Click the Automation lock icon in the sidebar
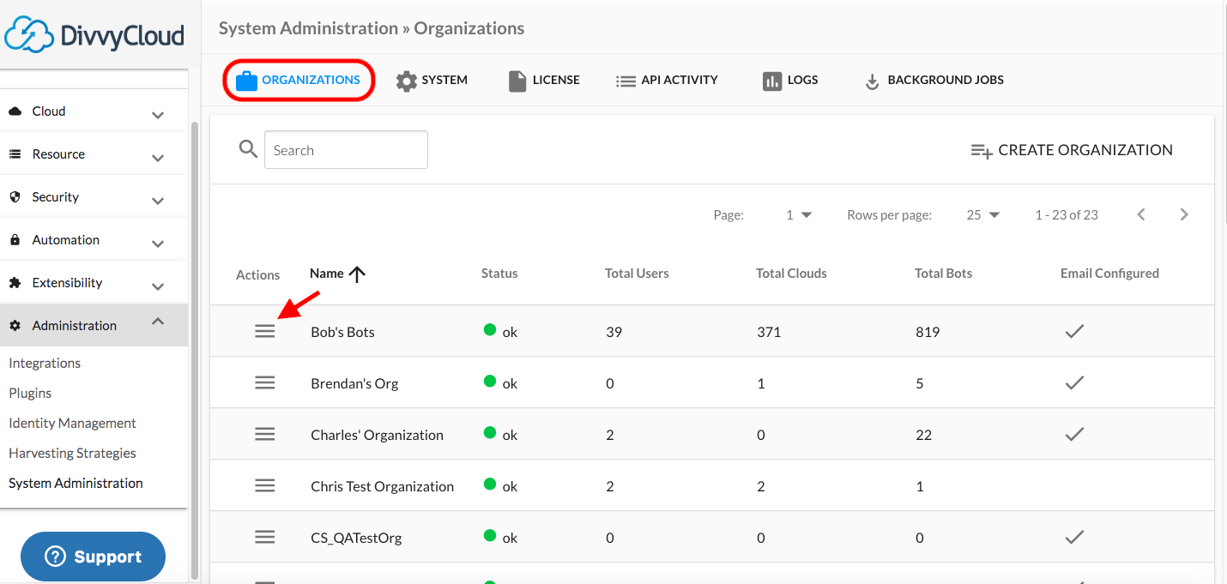1227x584 pixels. [15, 239]
